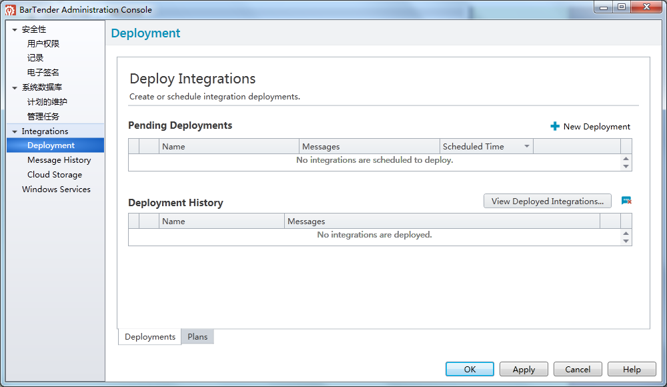This screenshot has height=387, width=667.
Task: Sort pending deployments by Name column
Action: (x=229, y=146)
